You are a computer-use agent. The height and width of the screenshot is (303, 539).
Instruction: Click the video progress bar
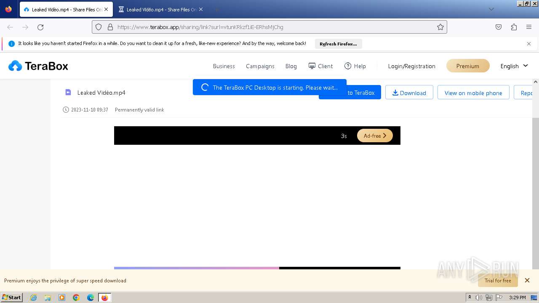(x=257, y=268)
